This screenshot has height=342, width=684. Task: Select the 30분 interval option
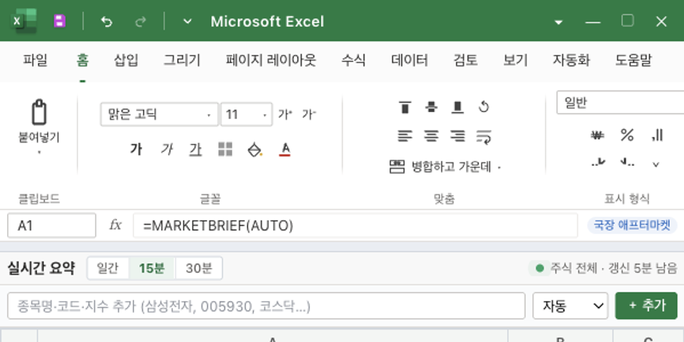tap(199, 268)
